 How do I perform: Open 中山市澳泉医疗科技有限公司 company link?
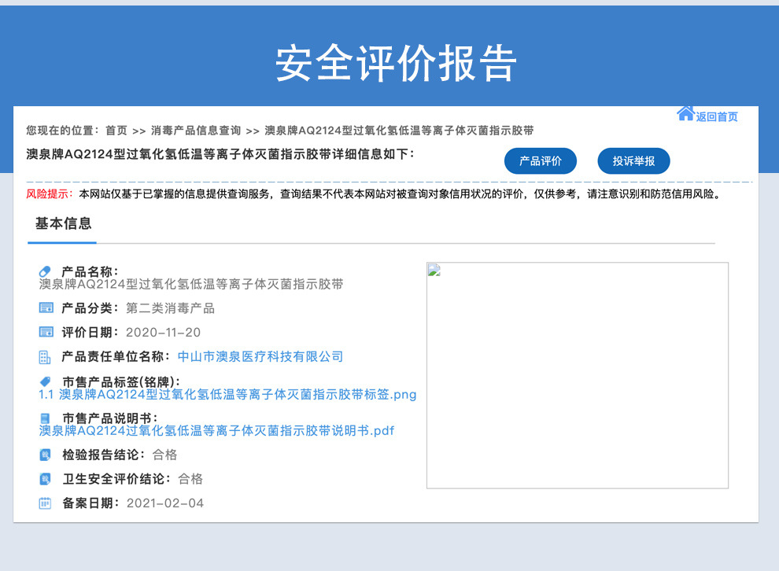pos(260,356)
